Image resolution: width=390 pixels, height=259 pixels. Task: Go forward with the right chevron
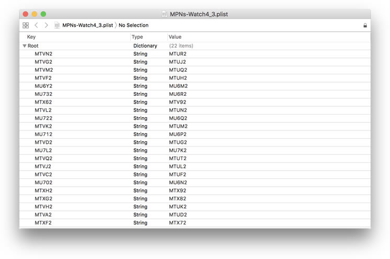tap(46, 25)
